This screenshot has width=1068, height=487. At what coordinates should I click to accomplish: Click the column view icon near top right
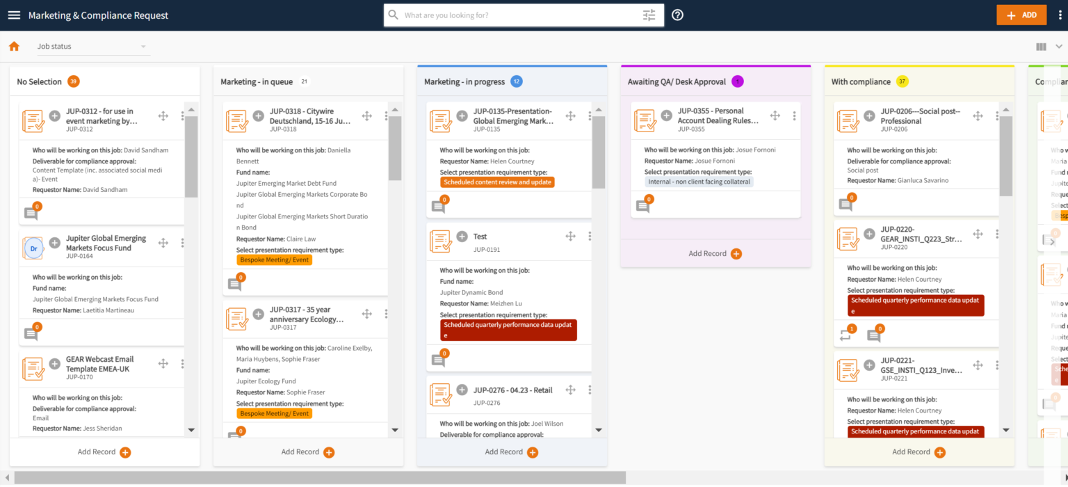(x=1040, y=46)
